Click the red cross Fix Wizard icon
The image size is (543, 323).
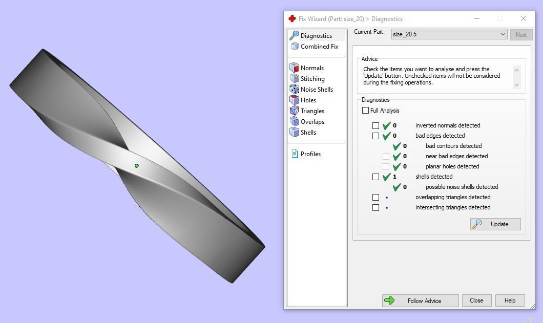tap(292, 19)
